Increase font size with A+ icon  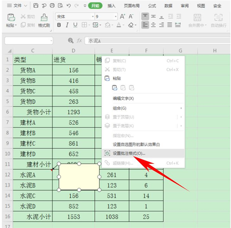click(x=122, y=17)
